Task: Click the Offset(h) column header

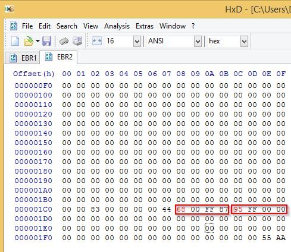Action: [34, 74]
